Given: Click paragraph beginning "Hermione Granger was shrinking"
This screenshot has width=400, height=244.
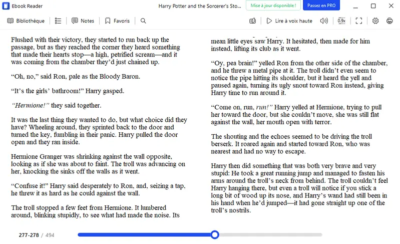Looking at the screenshot, I should point(98,164).
